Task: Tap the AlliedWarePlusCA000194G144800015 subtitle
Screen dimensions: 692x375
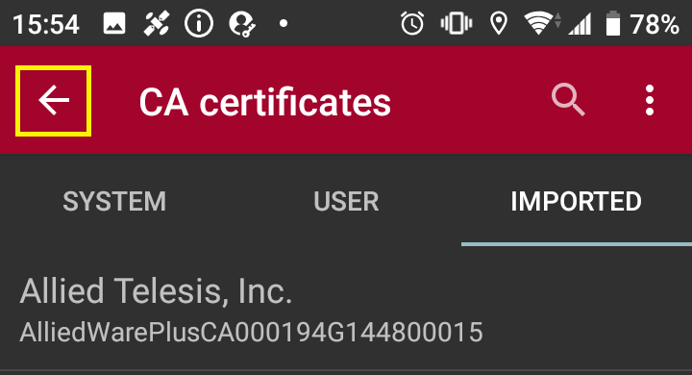Action: [251, 332]
